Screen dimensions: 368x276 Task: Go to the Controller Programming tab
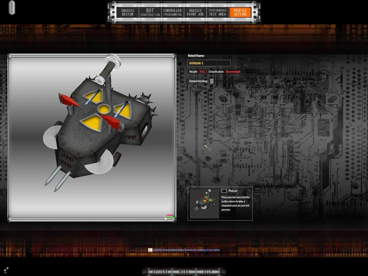(x=173, y=13)
